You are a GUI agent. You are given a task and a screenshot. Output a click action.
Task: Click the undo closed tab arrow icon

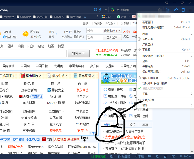point(168,10)
